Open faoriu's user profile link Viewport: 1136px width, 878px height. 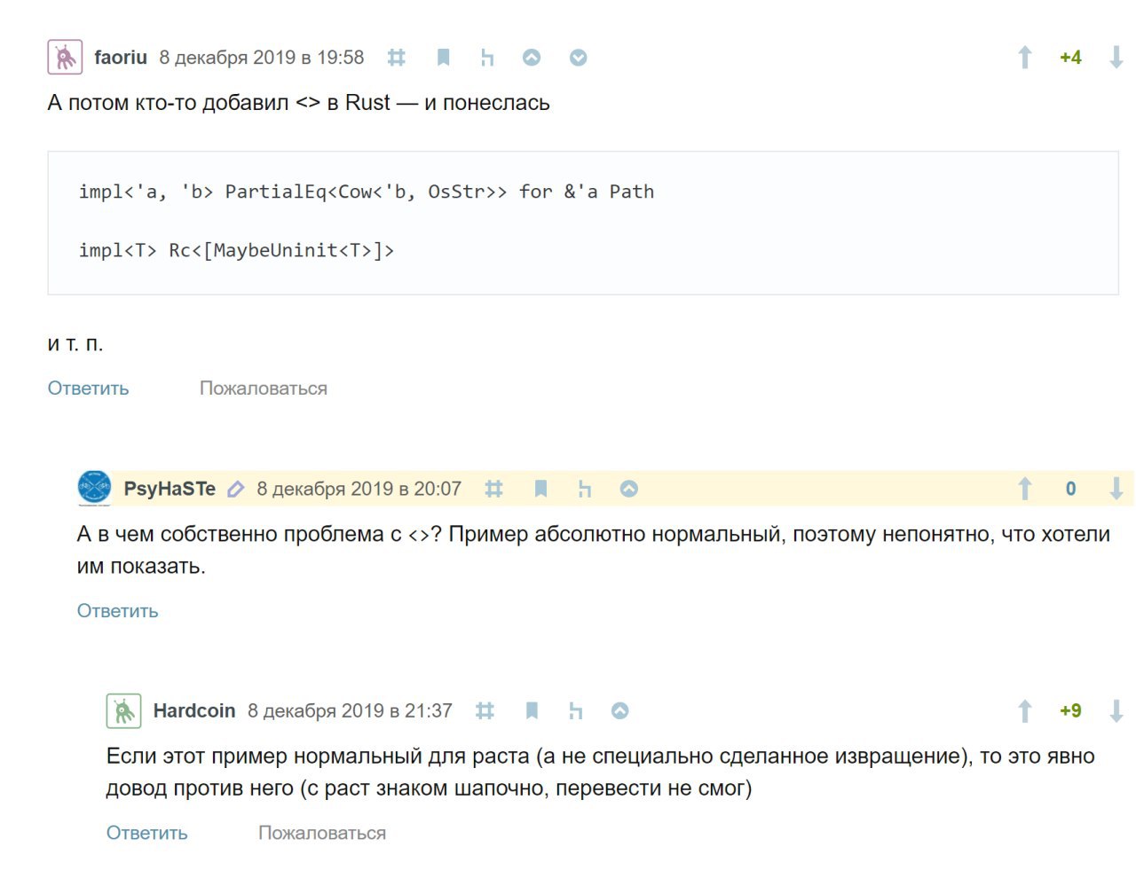121,58
